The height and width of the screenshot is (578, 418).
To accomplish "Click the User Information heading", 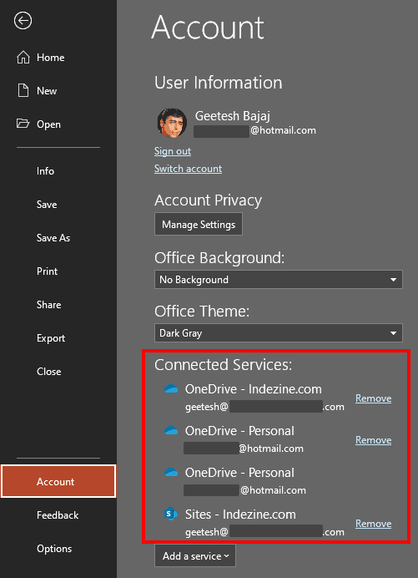I will point(219,82).
